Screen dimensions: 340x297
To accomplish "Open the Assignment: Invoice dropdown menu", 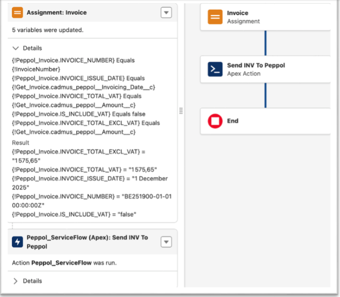I will tap(166, 13).
